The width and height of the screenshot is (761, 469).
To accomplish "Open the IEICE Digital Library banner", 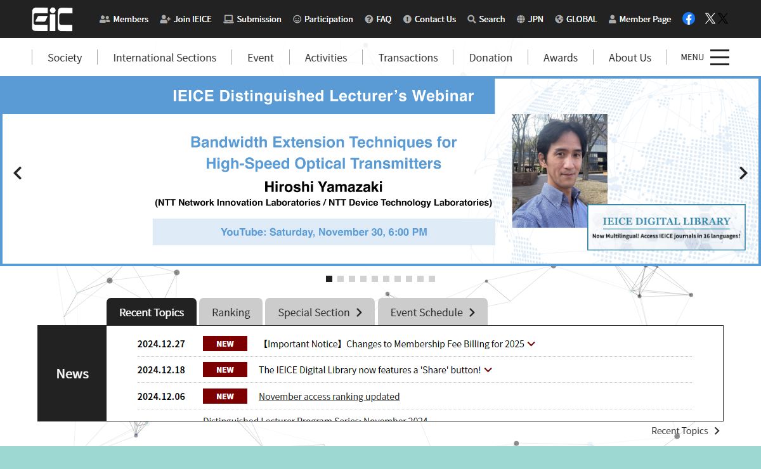I will pos(666,227).
